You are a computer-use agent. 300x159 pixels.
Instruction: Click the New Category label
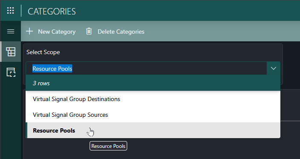click(x=57, y=32)
